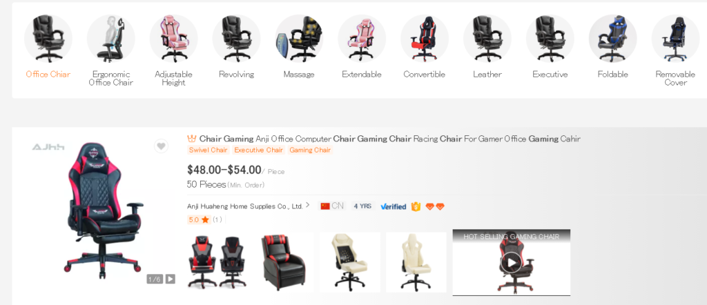Click the Gaming Chair orange tag
Image resolution: width=707 pixels, height=305 pixels.
click(x=310, y=150)
